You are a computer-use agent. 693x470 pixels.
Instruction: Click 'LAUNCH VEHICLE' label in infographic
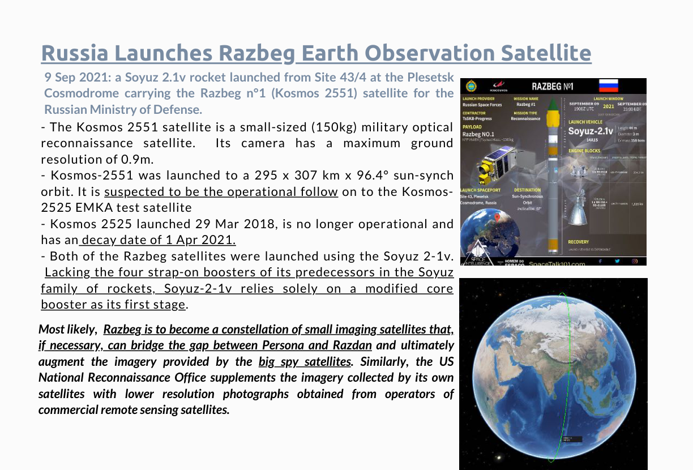coord(585,122)
